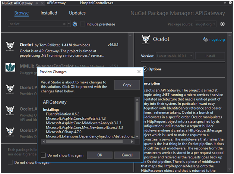The width and height of the screenshot is (234, 174).
Task: Click the Install button
Action: coord(210,56)
